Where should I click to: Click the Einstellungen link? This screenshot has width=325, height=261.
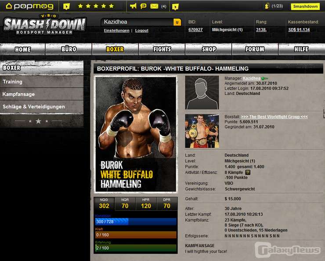coord(116,30)
